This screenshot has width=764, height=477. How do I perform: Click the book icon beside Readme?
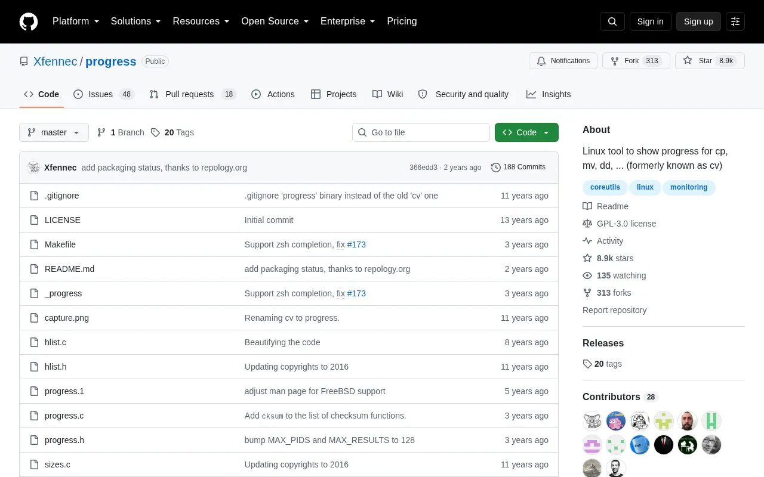pyautogui.click(x=587, y=206)
